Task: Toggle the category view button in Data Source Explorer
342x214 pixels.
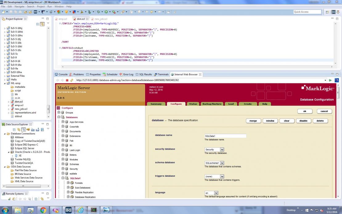Action: [x=23, y=130]
